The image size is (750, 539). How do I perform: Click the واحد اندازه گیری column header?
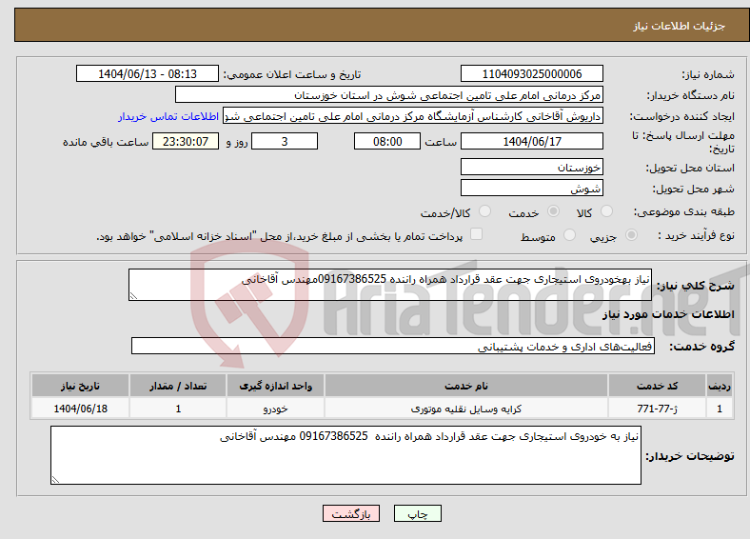(x=275, y=386)
